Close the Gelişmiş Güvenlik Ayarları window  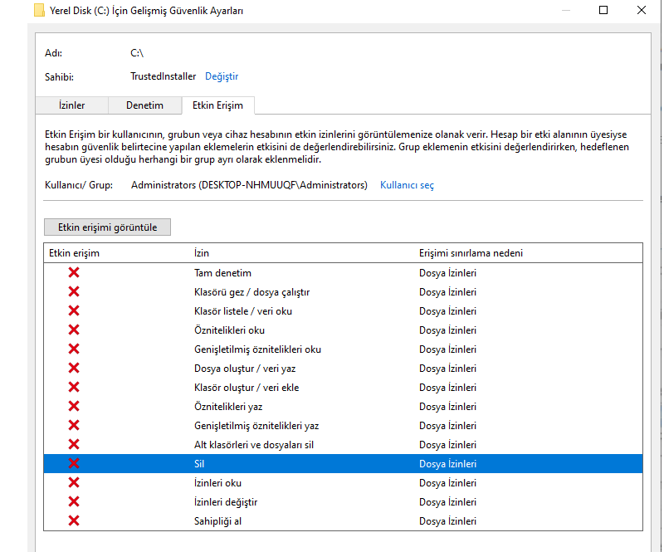pyautogui.click(x=642, y=10)
